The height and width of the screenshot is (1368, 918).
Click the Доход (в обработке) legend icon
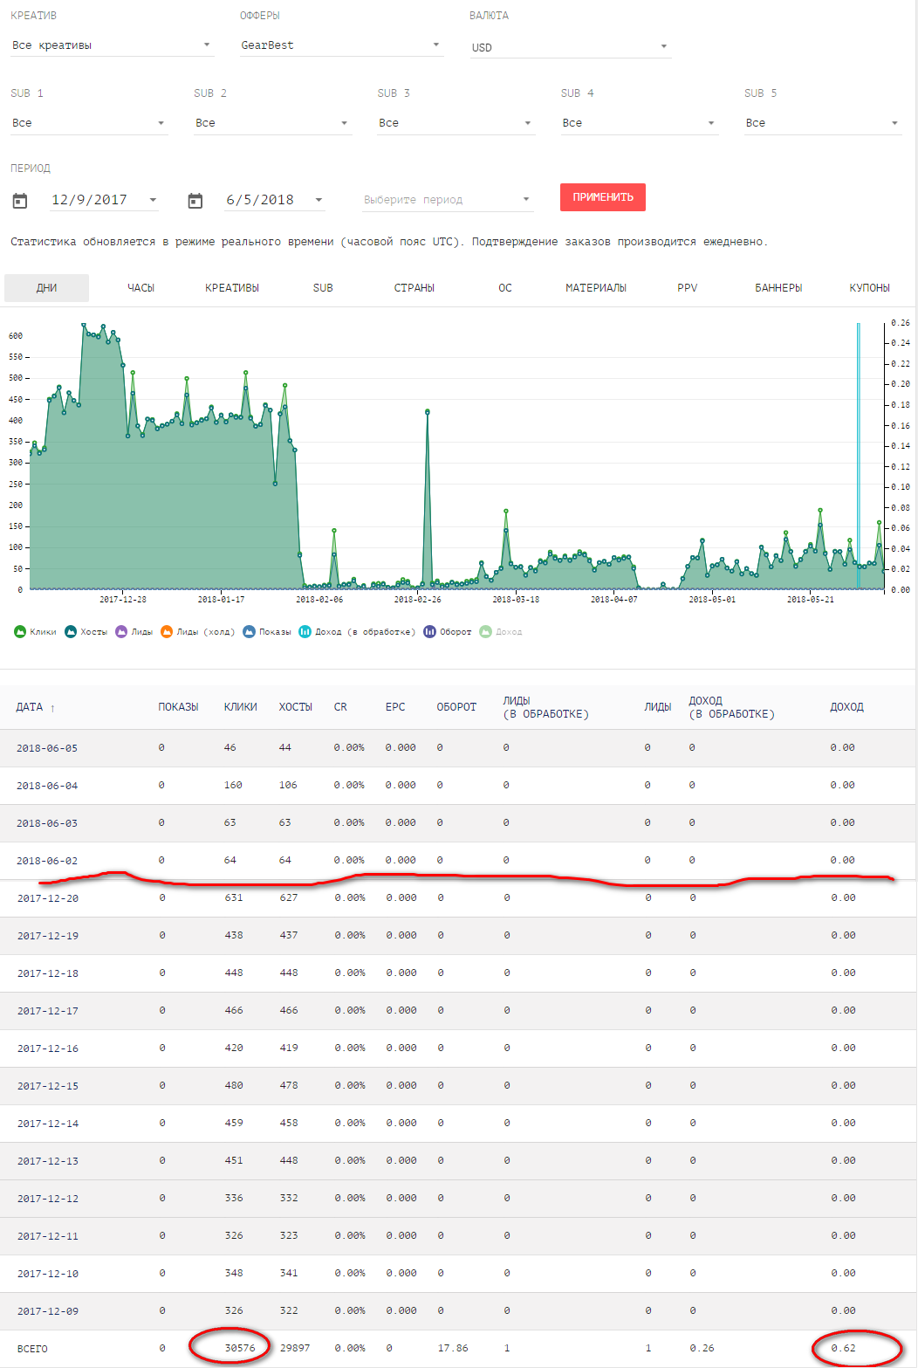coord(305,631)
